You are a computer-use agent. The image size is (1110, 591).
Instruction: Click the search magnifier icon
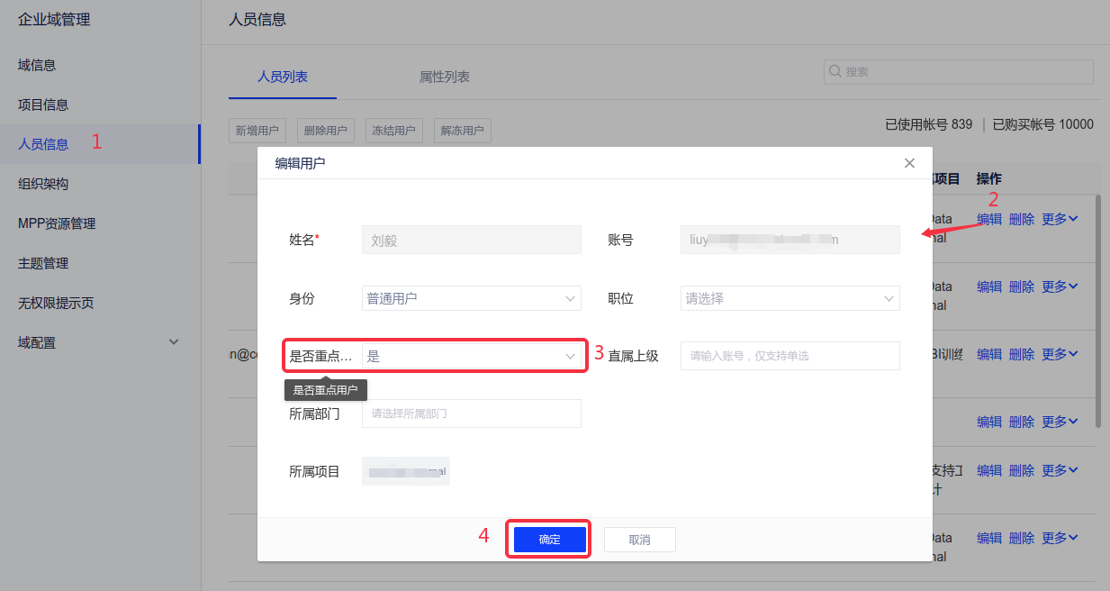click(x=835, y=72)
